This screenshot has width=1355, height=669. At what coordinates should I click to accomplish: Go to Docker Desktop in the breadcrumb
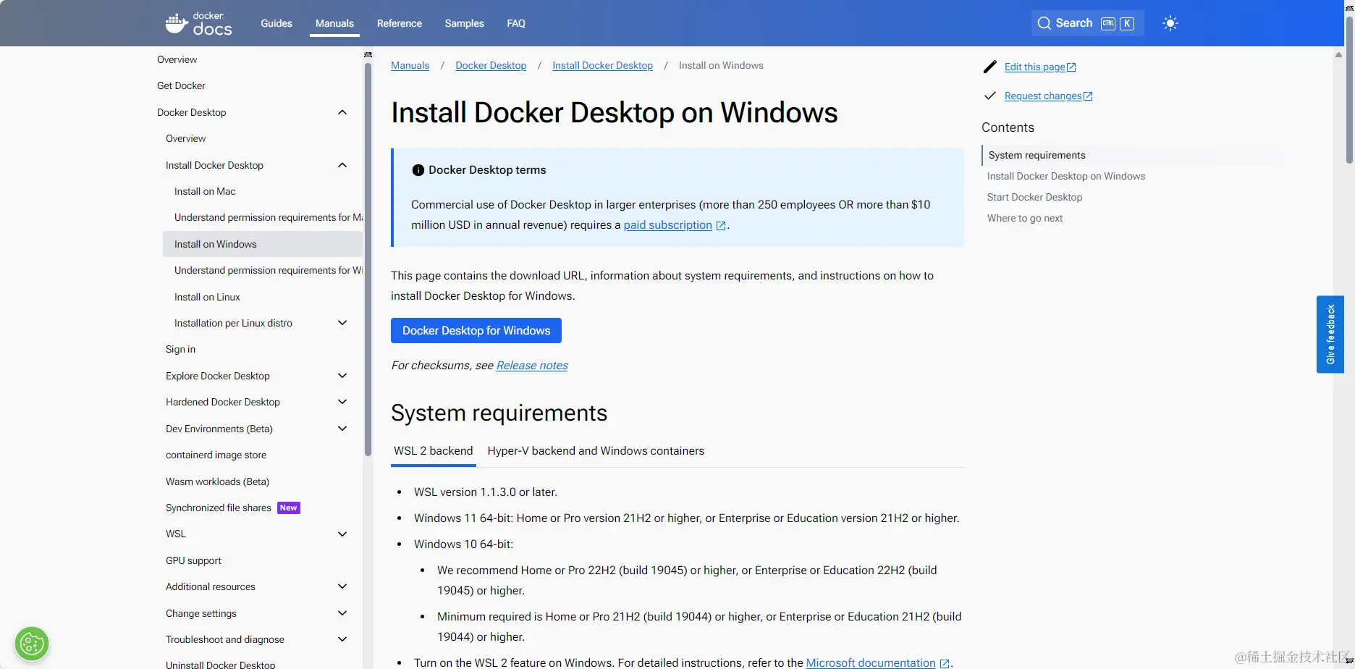point(491,65)
